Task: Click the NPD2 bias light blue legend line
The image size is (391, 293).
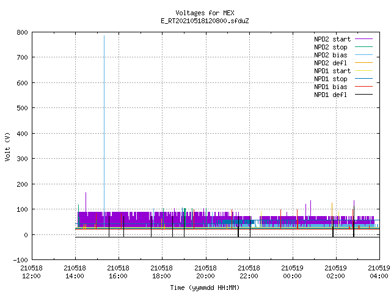Action: (364, 55)
